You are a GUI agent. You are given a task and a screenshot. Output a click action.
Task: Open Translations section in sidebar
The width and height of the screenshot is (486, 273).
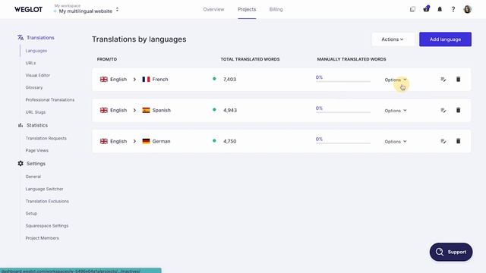coord(40,38)
